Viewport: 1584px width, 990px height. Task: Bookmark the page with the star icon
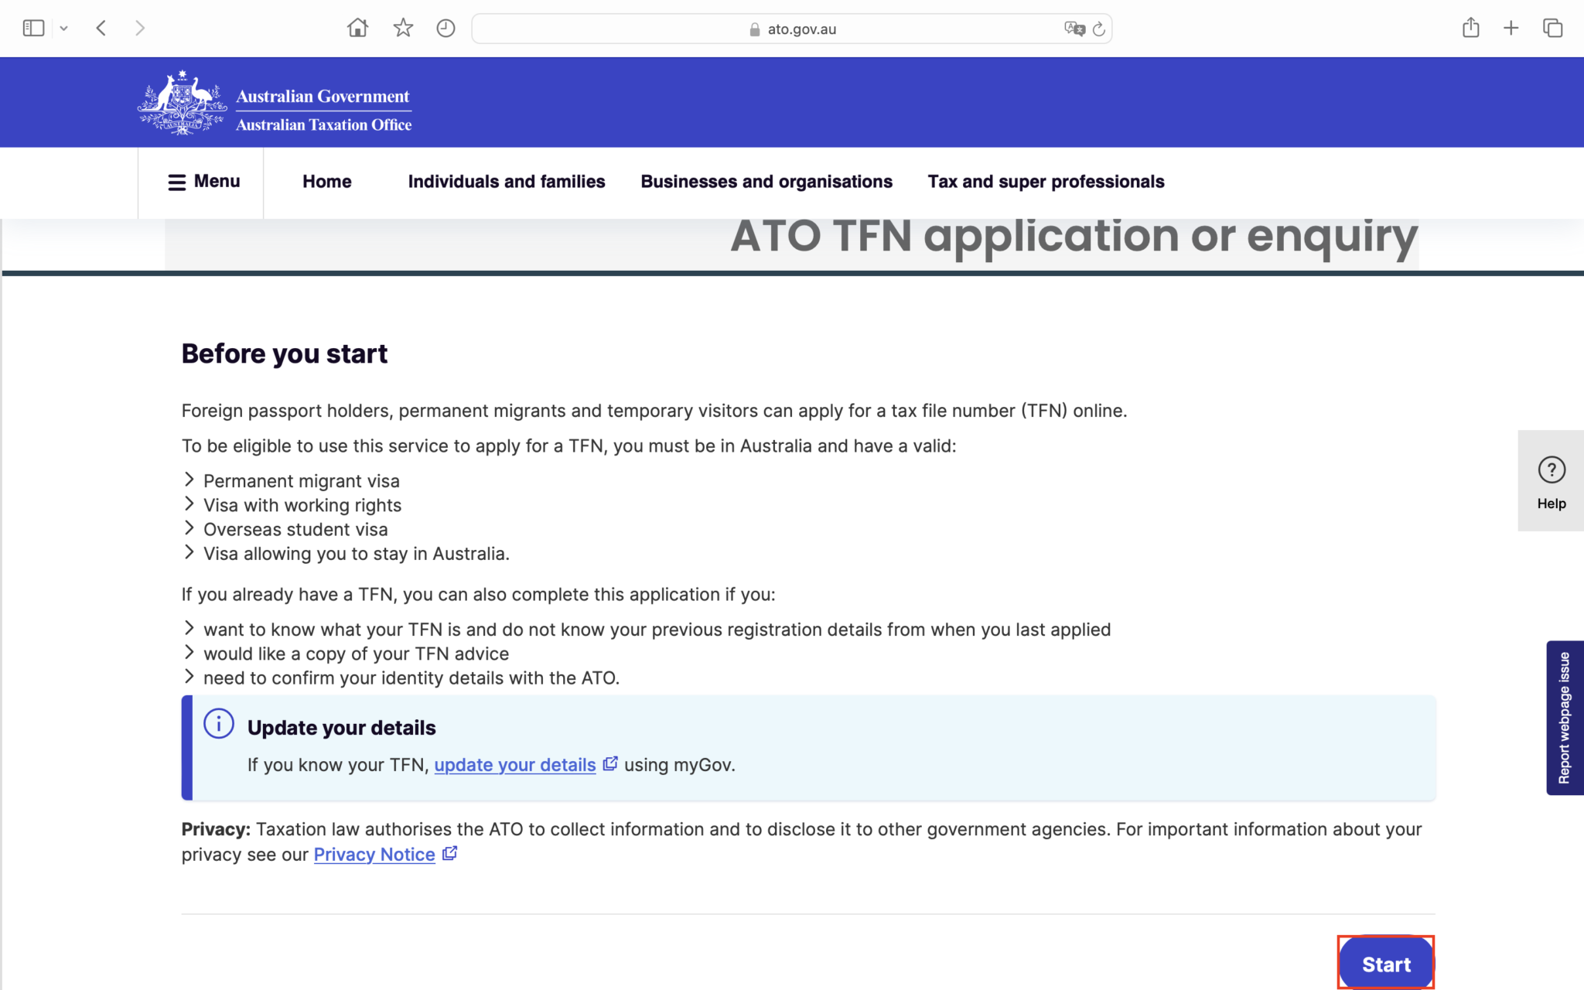[x=403, y=29]
